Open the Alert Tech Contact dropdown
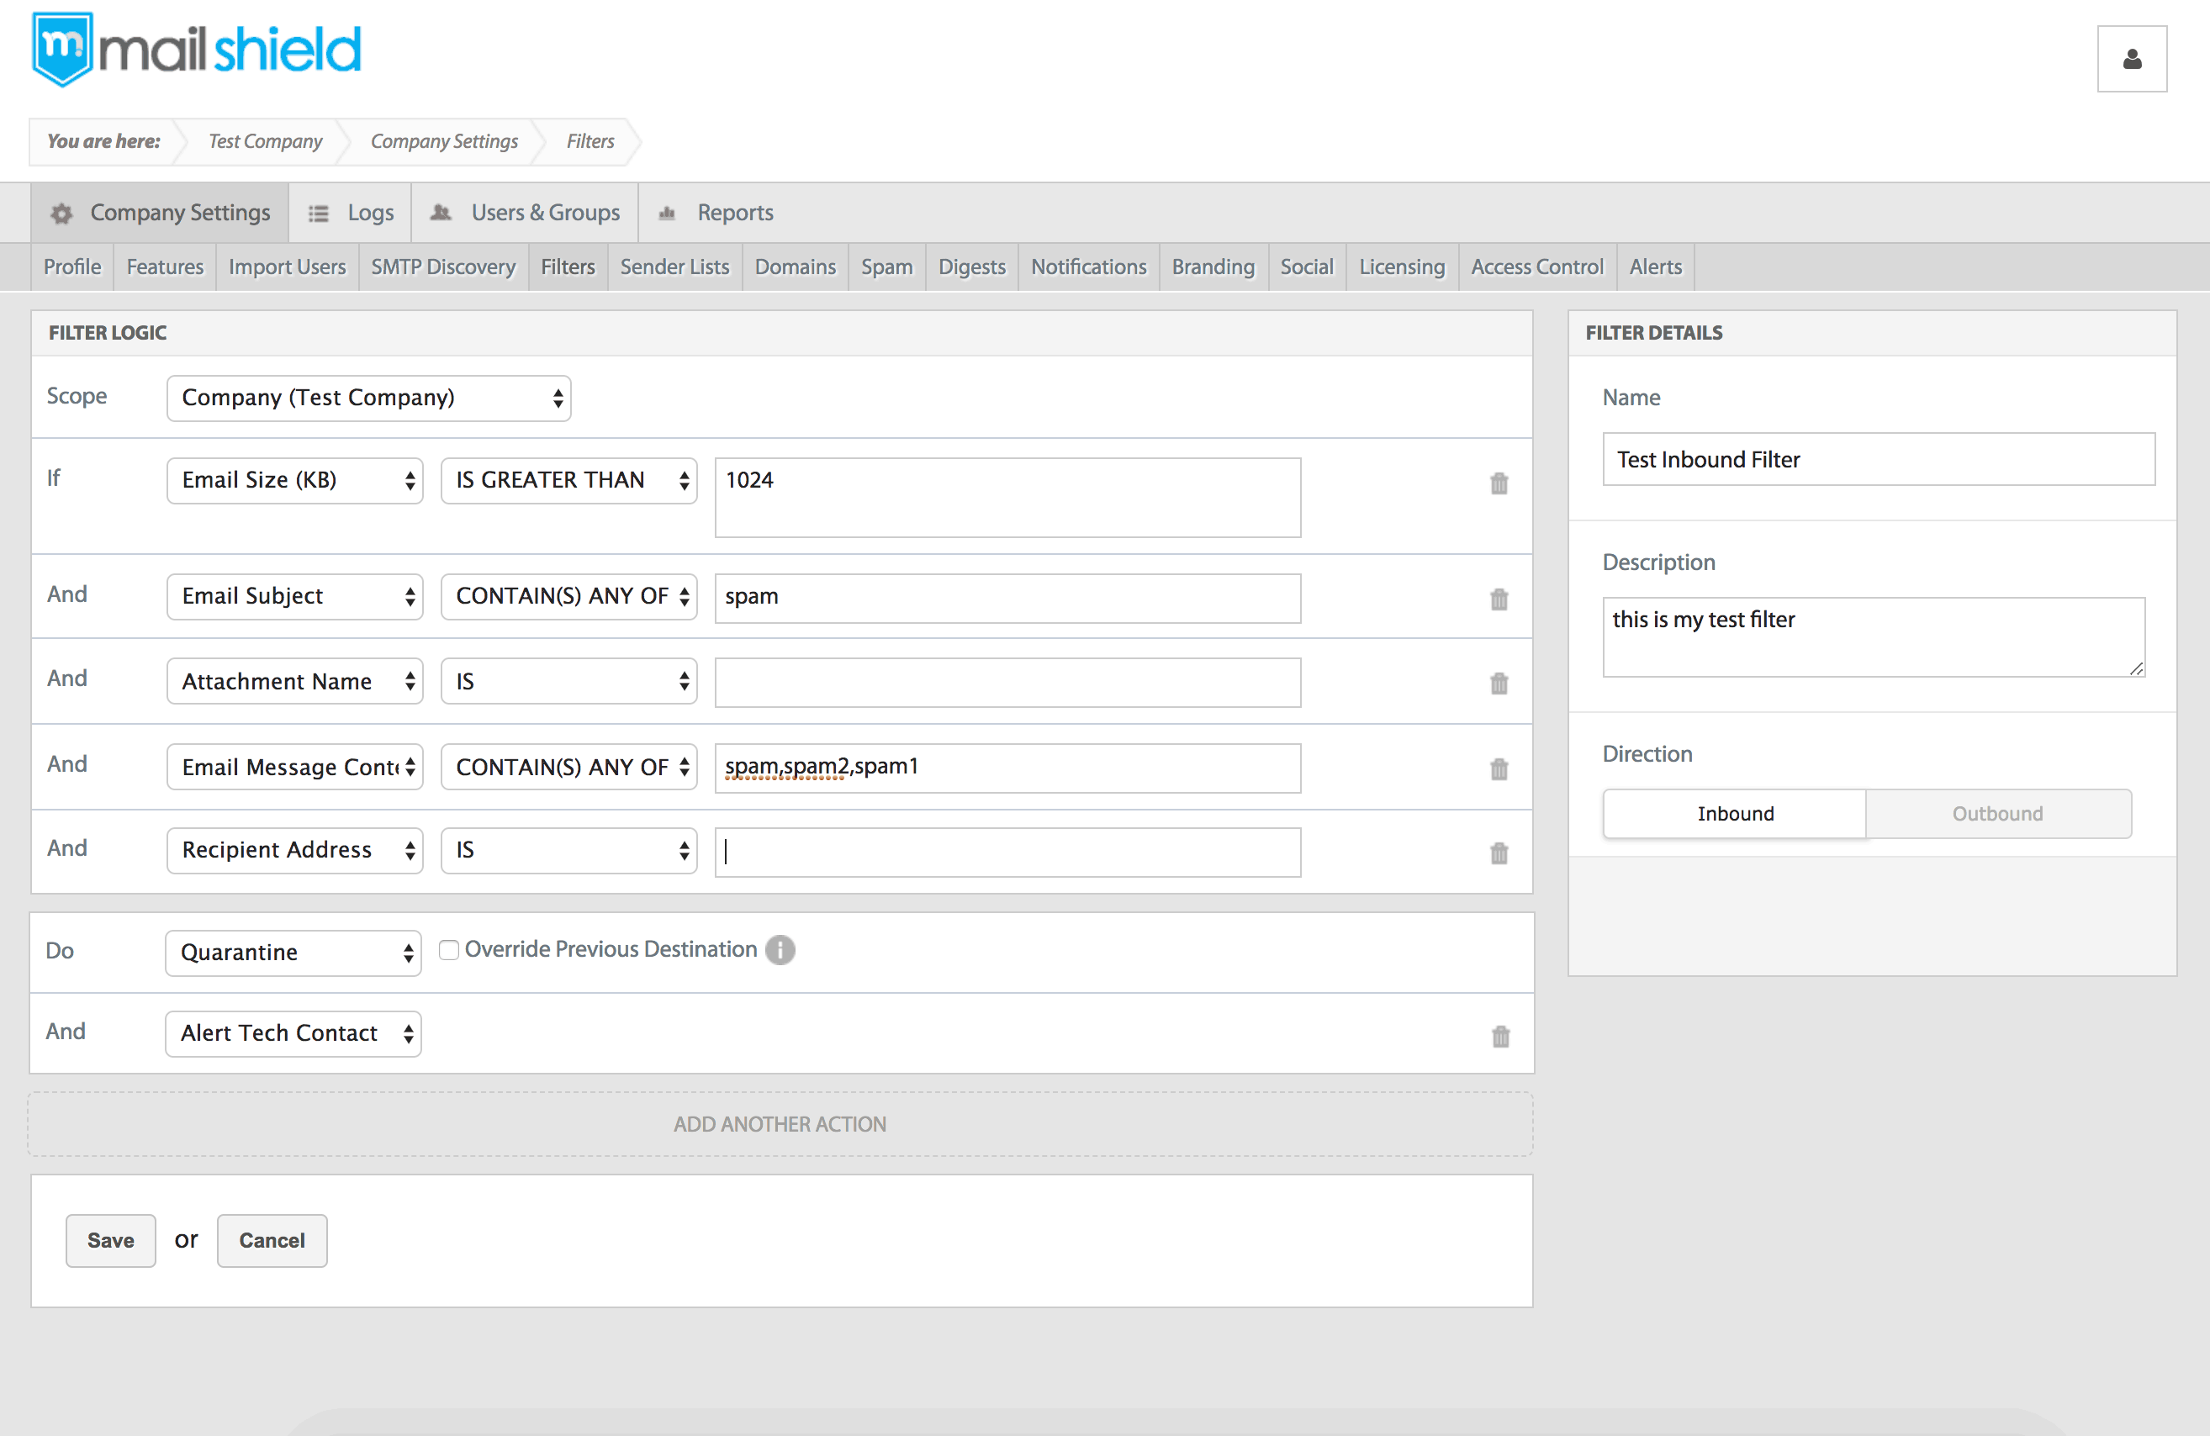Screen dimensions: 2210x1436 click(x=293, y=1033)
